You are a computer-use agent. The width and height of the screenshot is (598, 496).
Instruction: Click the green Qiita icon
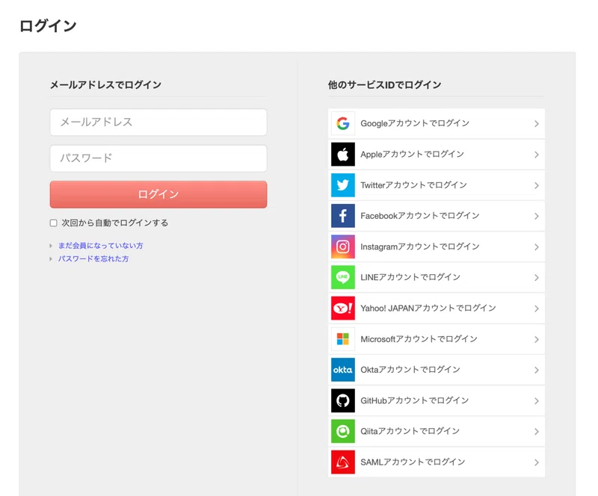pos(343,431)
